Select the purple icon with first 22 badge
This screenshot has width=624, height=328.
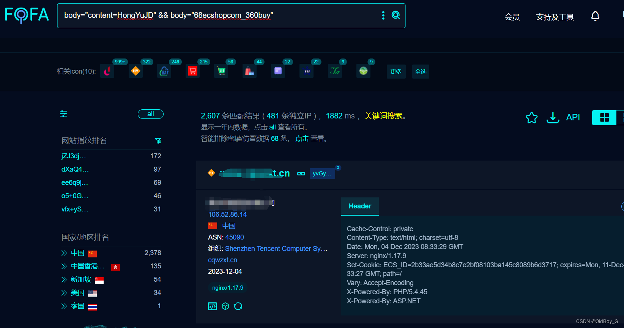[278, 71]
